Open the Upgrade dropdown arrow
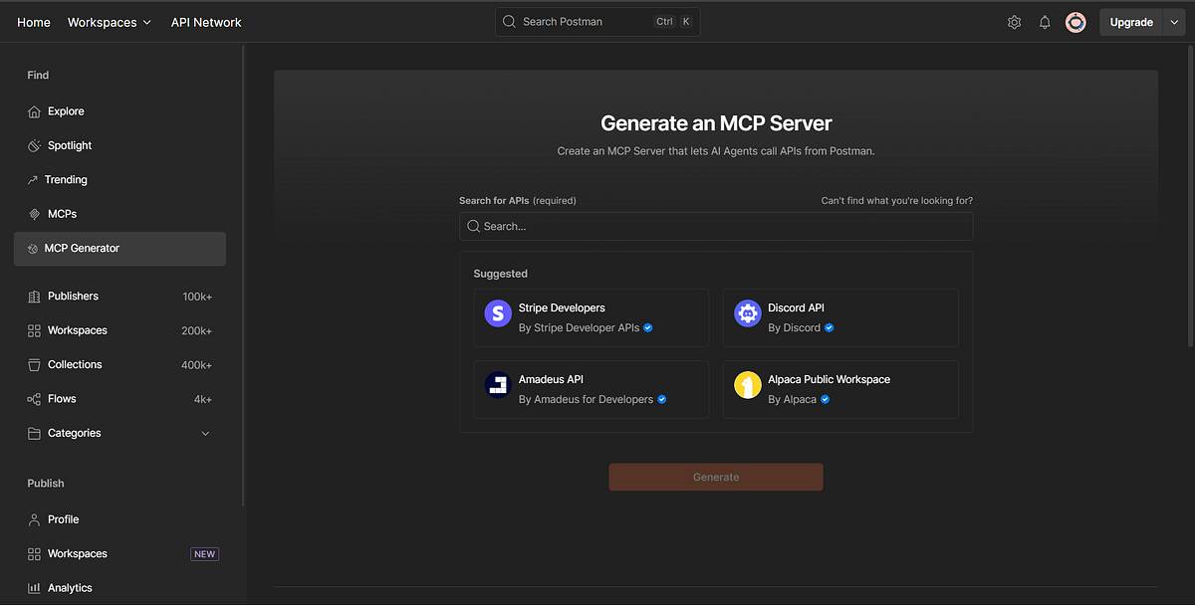Viewport: 1195px width, 605px height. tap(1174, 21)
